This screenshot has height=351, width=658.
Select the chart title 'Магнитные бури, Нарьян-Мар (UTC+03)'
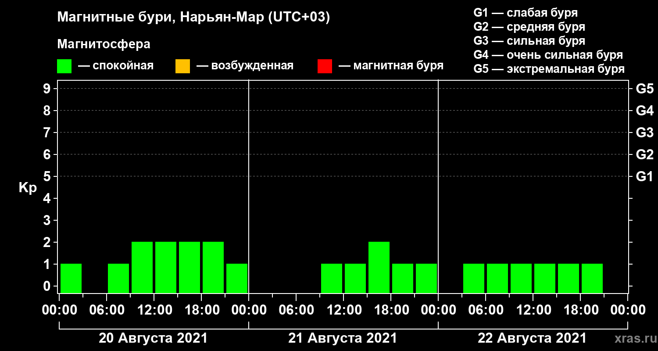tap(193, 18)
